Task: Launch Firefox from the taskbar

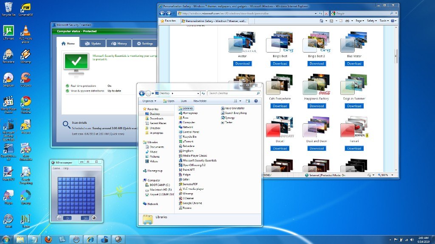Action: coord(48,239)
